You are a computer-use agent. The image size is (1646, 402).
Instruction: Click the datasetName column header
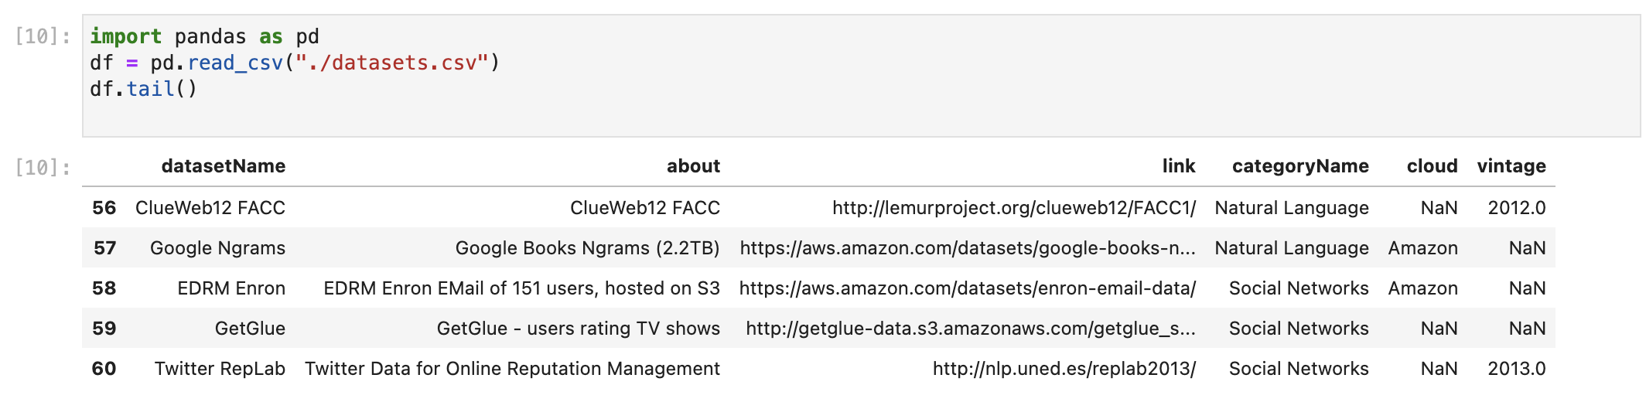pyautogui.click(x=224, y=166)
